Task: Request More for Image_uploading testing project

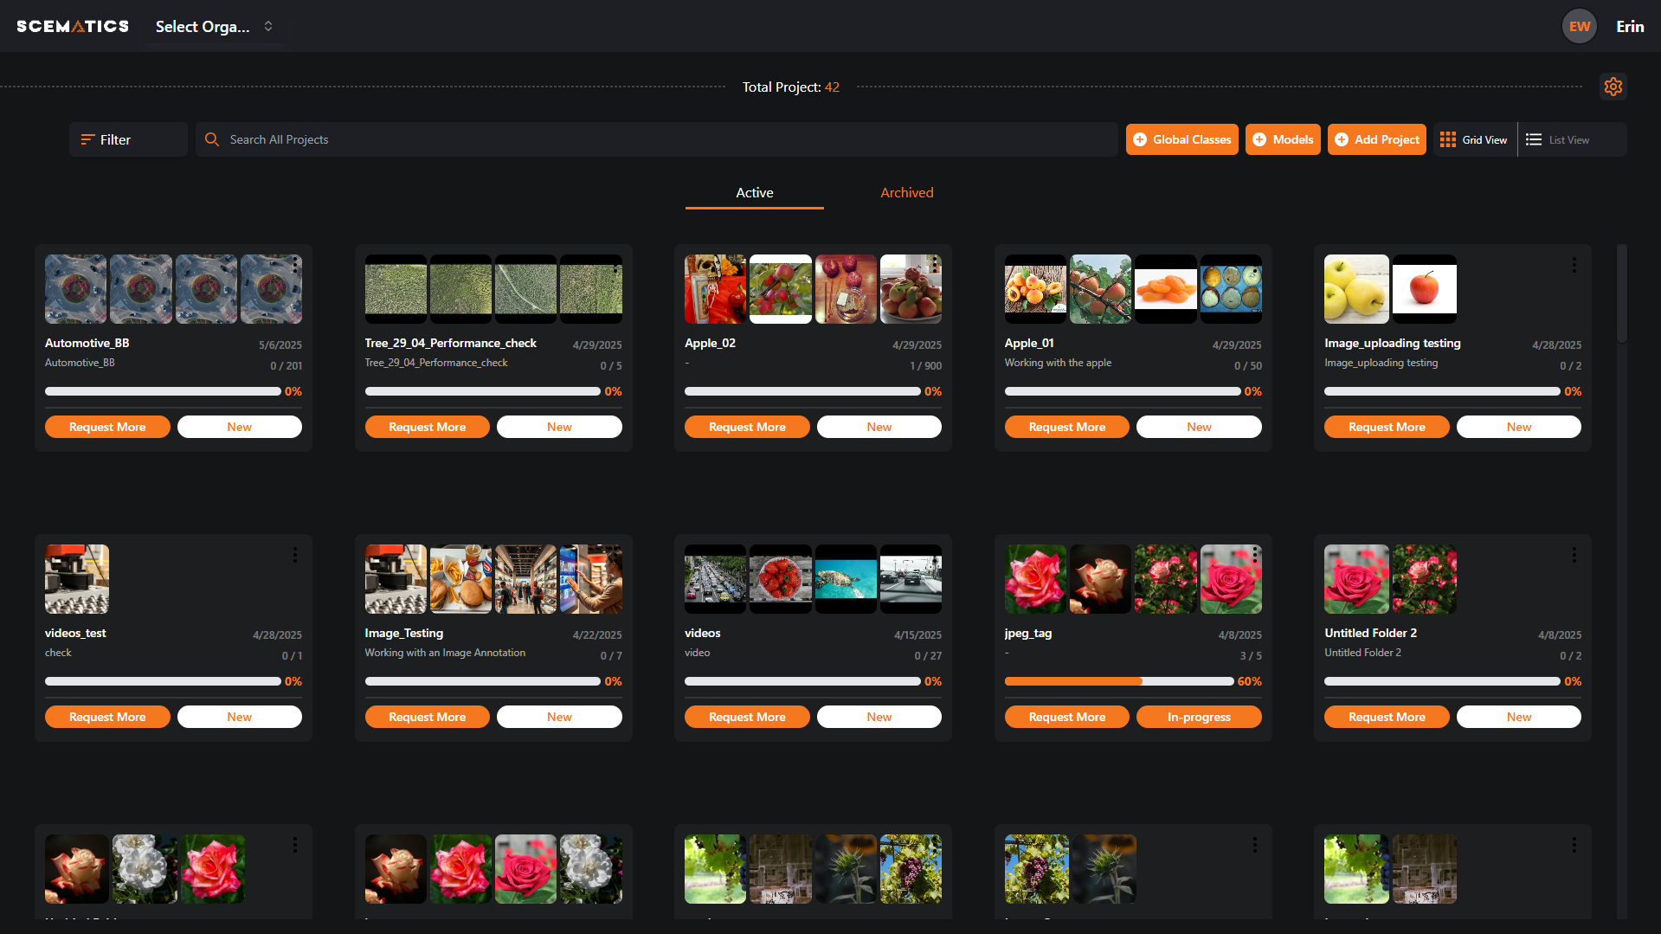Action: coord(1387,427)
